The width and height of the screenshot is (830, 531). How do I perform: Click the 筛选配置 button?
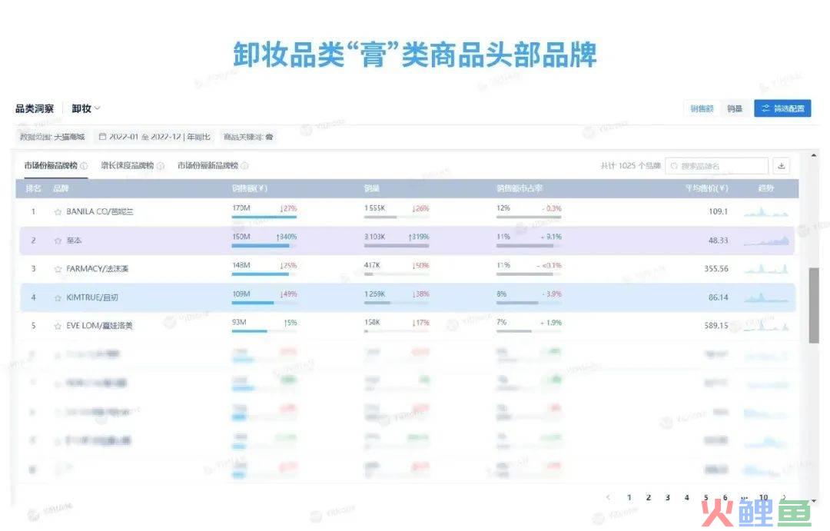[782, 108]
